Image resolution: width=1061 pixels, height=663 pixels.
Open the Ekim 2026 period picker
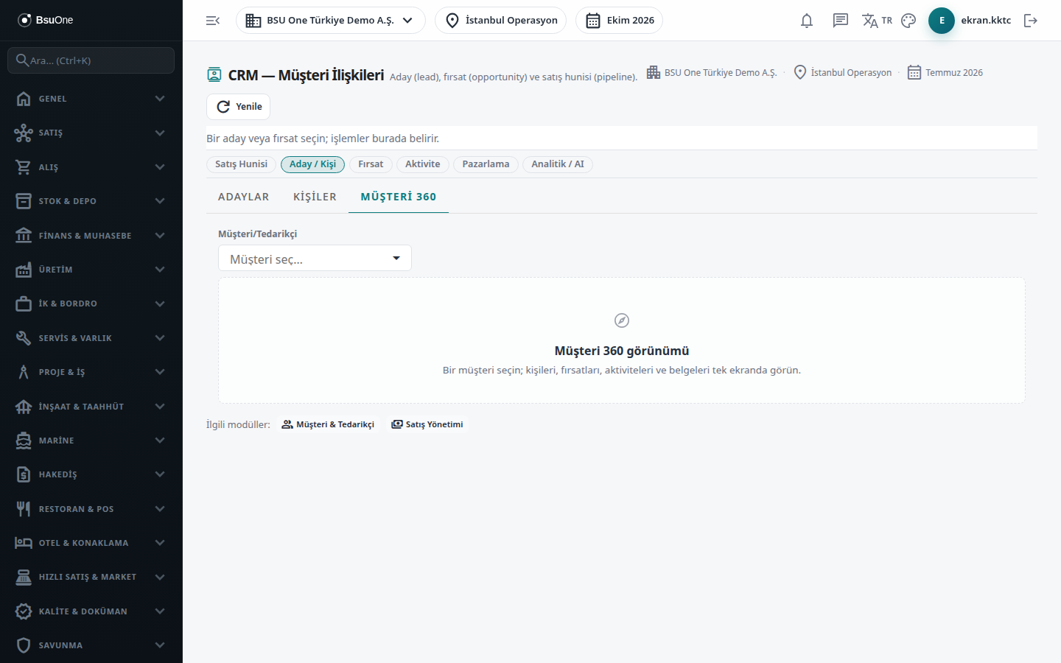click(619, 21)
